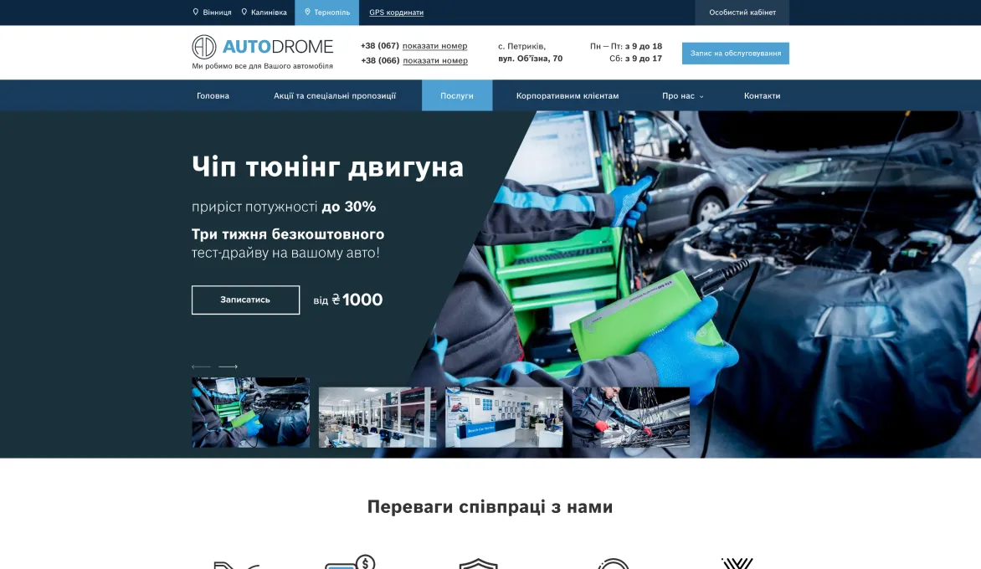Screen dimensions: 981x569
Task: Show the +38 (067) phone number
Action: [434, 46]
